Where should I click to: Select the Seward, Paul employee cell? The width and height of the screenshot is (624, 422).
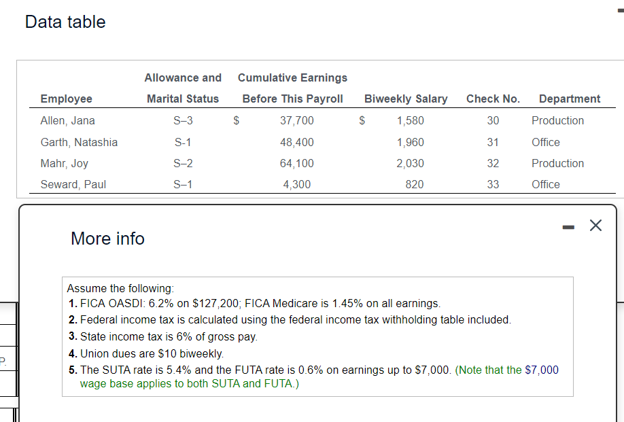pyautogui.click(x=73, y=184)
